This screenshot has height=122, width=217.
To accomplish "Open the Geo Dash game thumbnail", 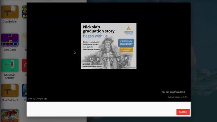I will [10, 40].
